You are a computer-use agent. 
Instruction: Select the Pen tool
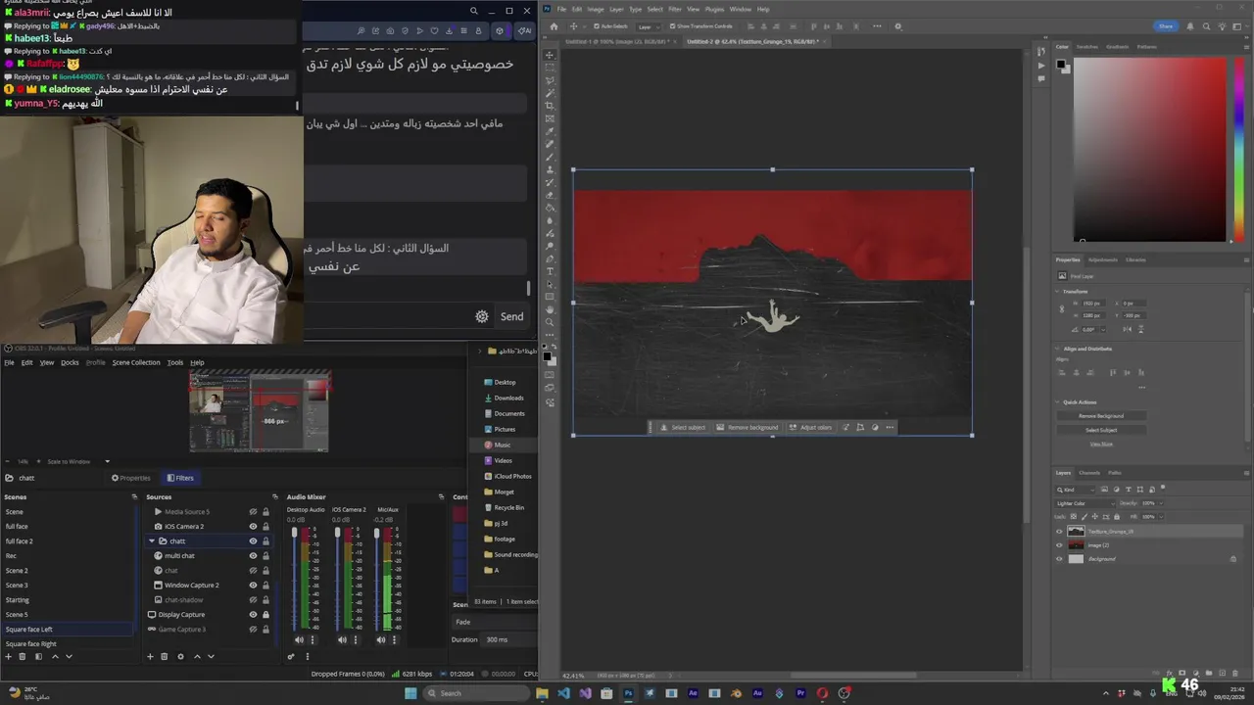[x=550, y=258]
